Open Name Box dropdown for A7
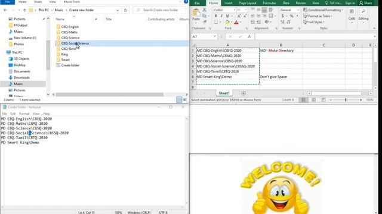Viewport: 382px width, 214px height. click(x=215, y=37)
